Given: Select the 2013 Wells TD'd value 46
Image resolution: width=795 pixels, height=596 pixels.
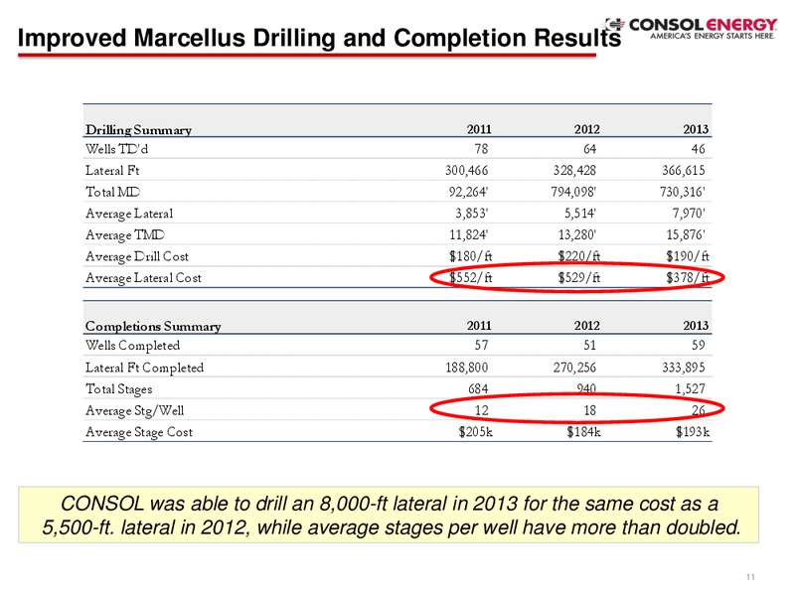Looking at the screenshot, I should [x=699, y=149].
